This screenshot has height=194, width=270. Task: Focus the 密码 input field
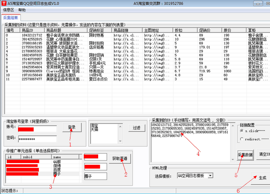click(x=38, y=139)
